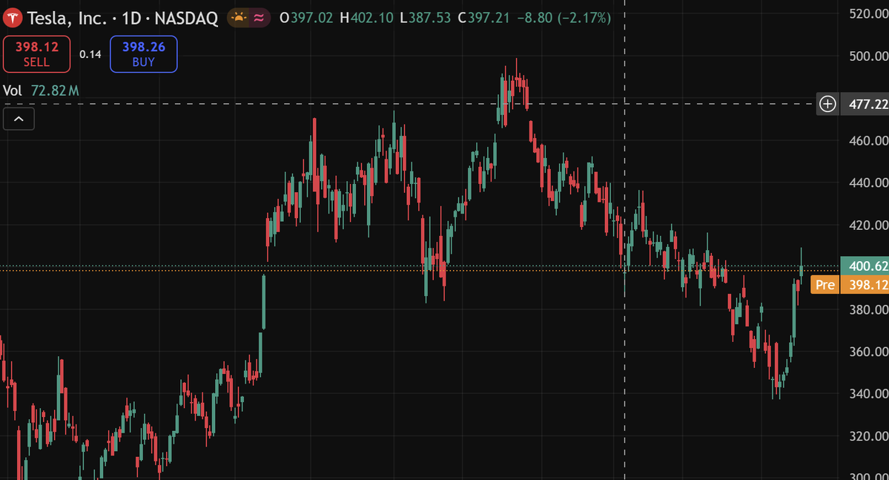Click the pre-market sun icon
The image size is (889, 480).
pyautogui.click(x=239, y=16)
